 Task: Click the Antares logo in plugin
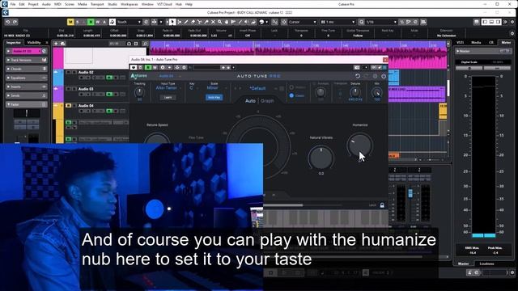[138, 76]
